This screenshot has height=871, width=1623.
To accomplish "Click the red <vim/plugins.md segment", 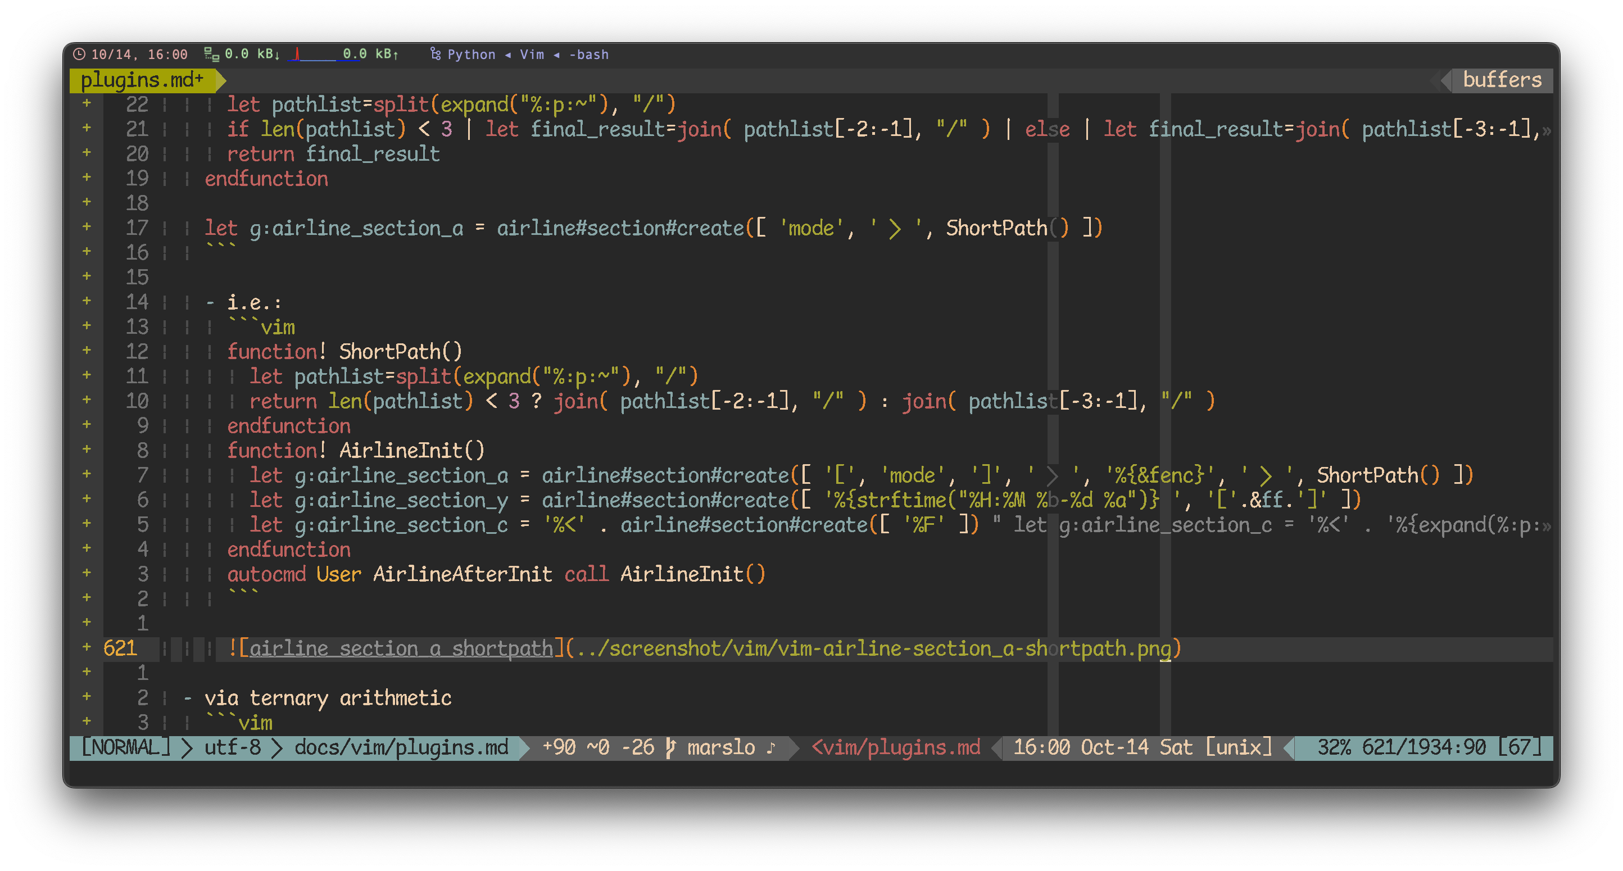I will [895, 747].
